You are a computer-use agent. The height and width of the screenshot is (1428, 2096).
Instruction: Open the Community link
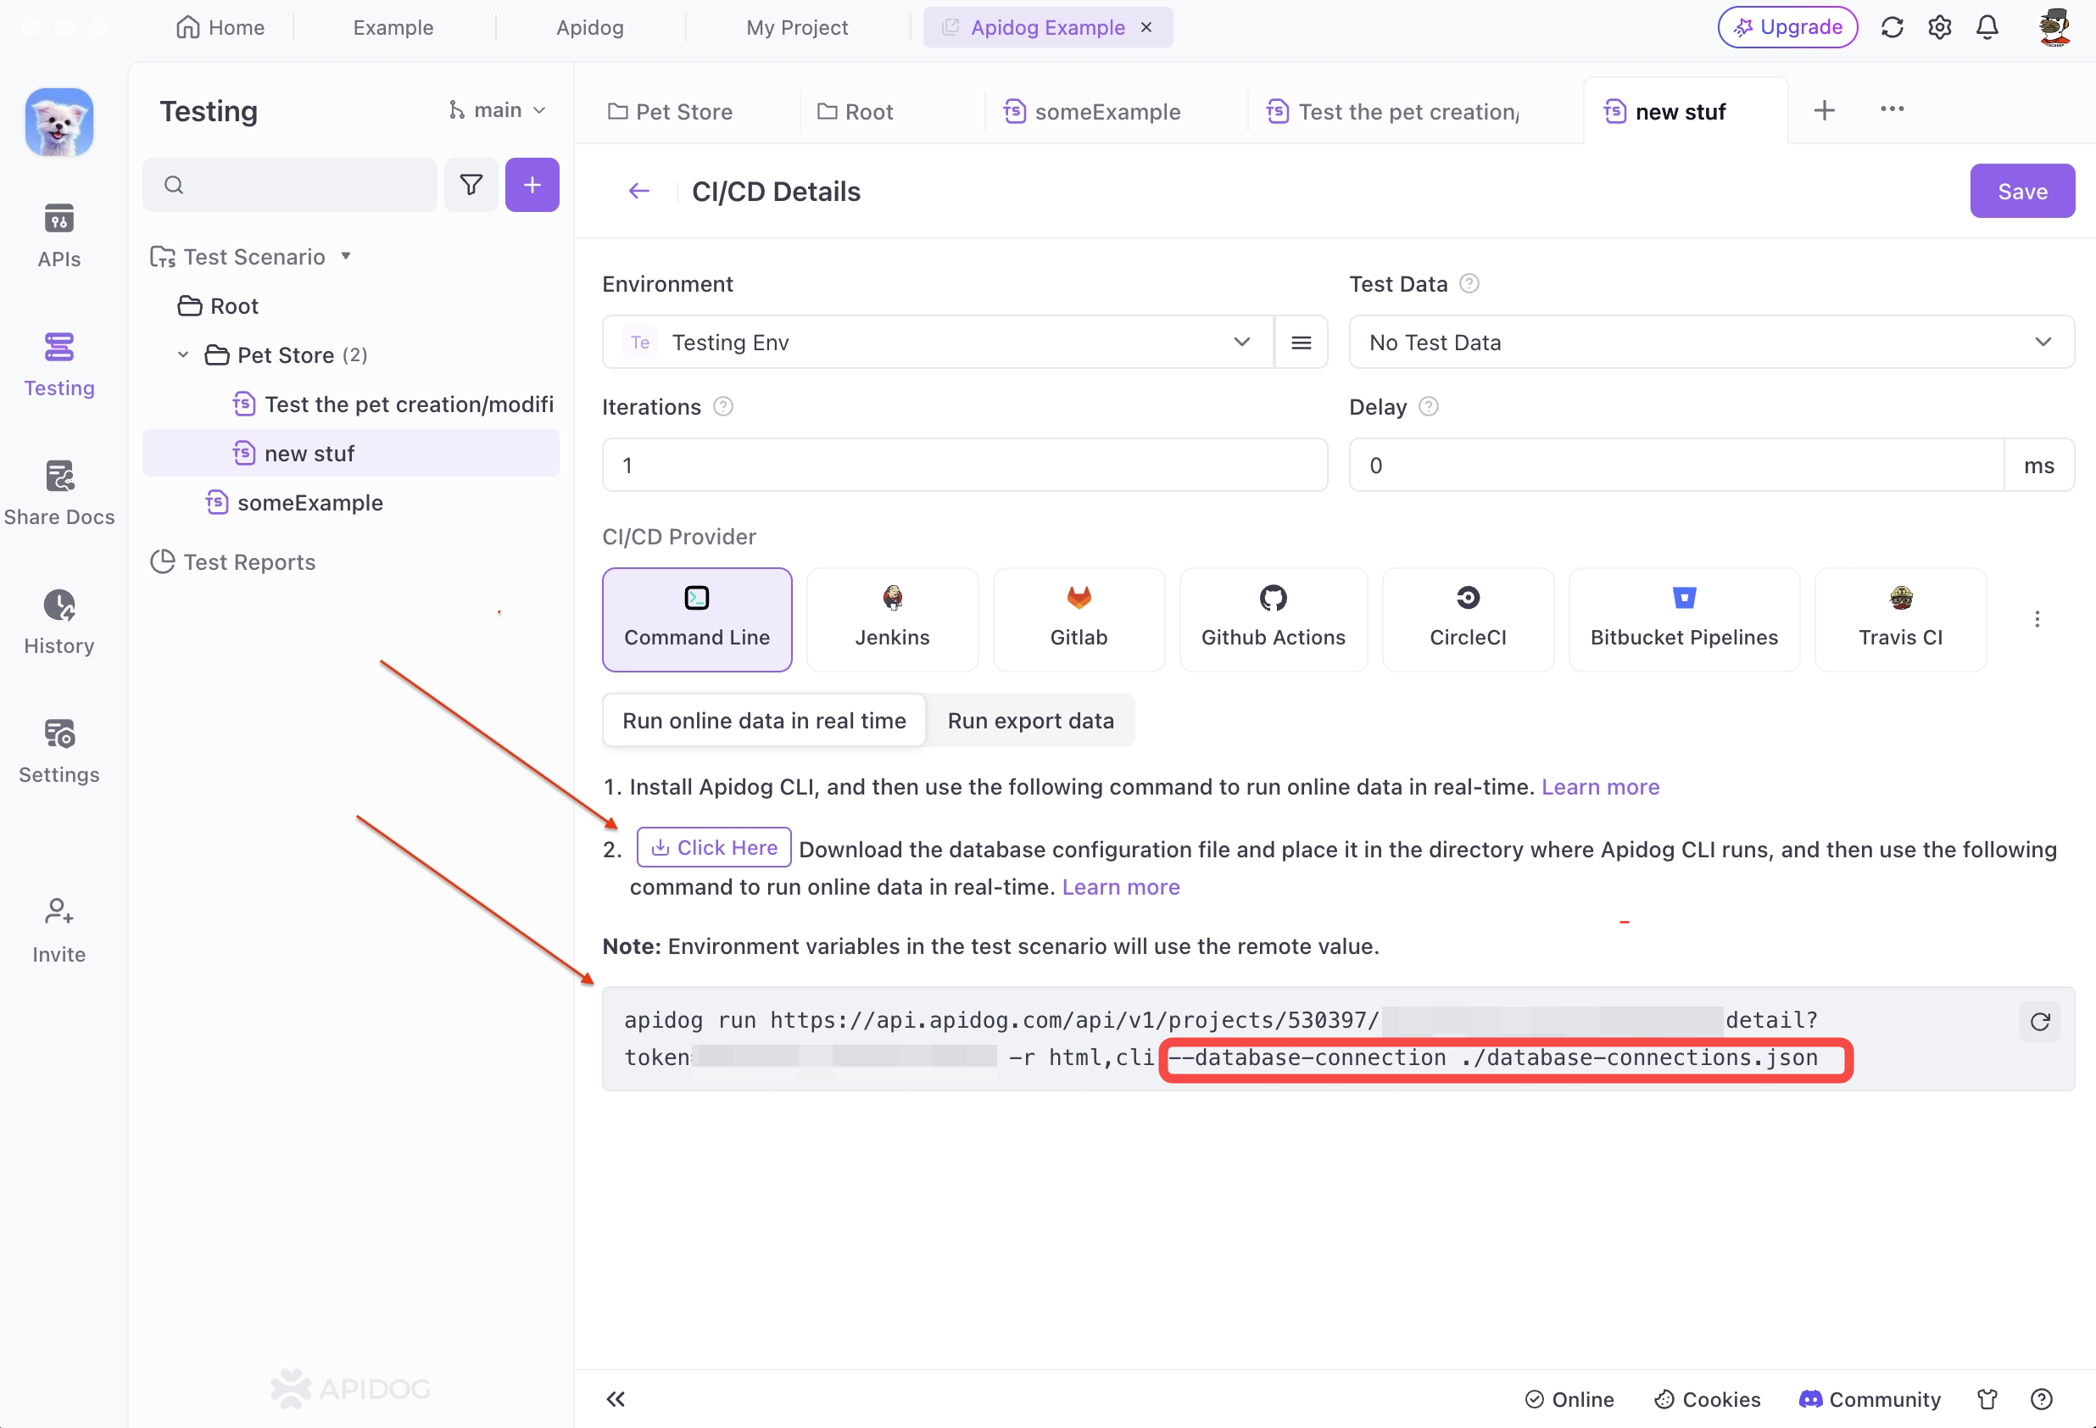point(1870,1399)
